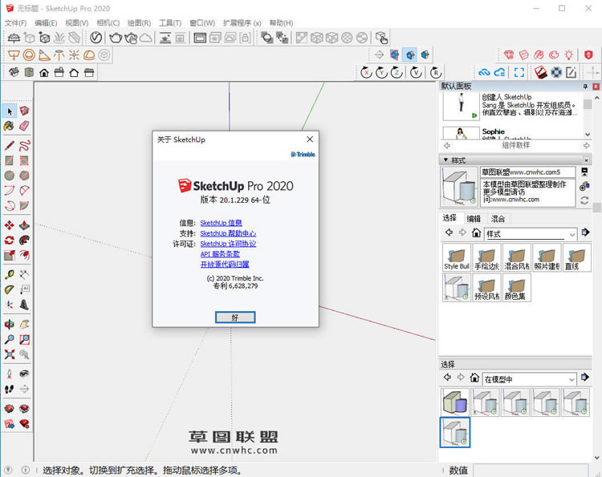The height and width of the screenshot is (477, 602).
Task: Switch to the Front view black house icon
Action: pyautogui.click(x=44, y=72)
